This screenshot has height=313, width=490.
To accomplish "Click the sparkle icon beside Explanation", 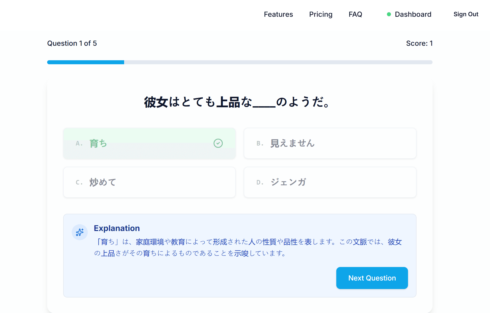I will [x=79, y=232].
